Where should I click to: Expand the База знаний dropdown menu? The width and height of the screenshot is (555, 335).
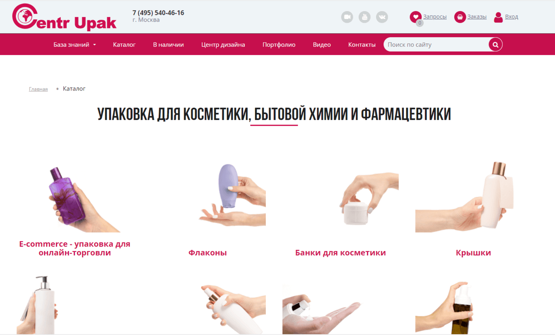(x=75, y=44)
